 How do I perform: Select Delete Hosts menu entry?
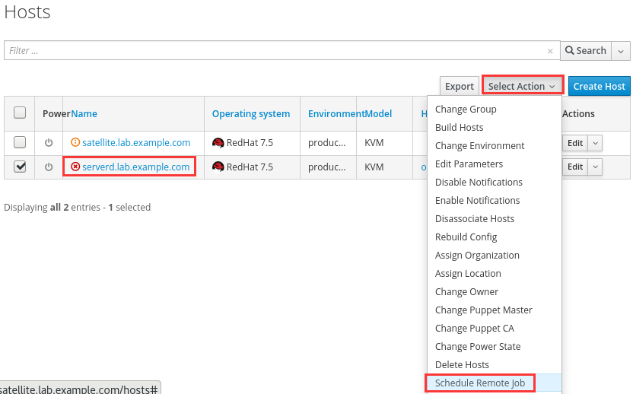point(462,365)
